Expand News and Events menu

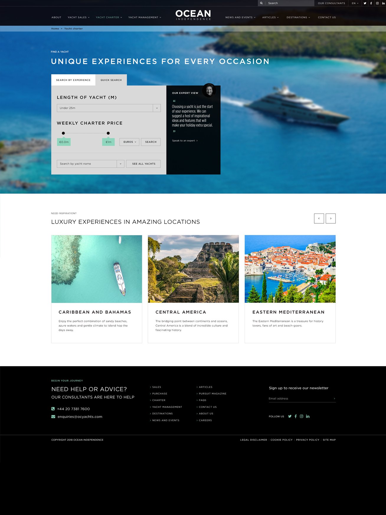tap(241, 17)
